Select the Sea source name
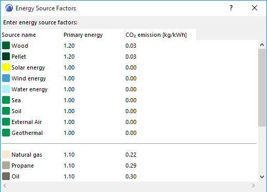Viewport: 267px width, 192px height. (x=16, y=100)
